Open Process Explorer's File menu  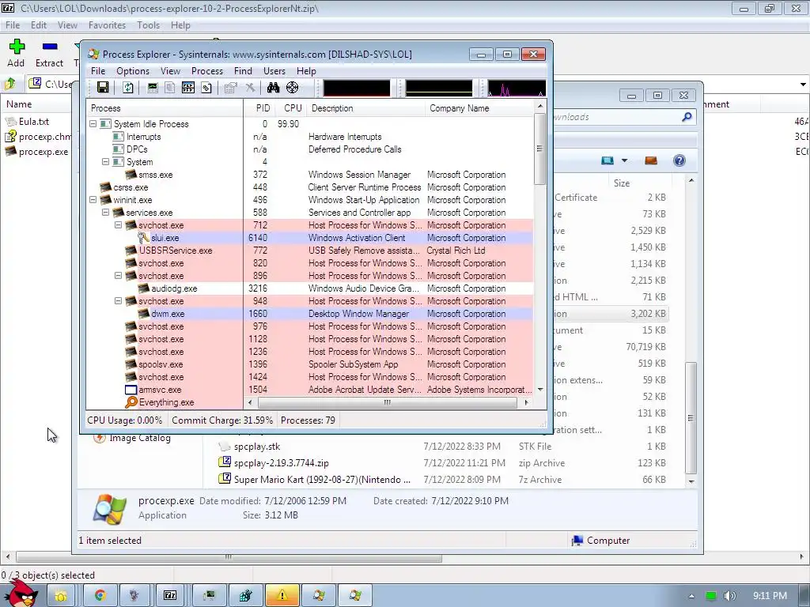(x=98, y=70)
